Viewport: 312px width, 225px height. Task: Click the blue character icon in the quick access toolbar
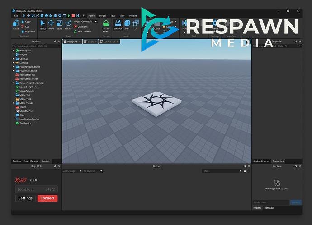point(78,16)
